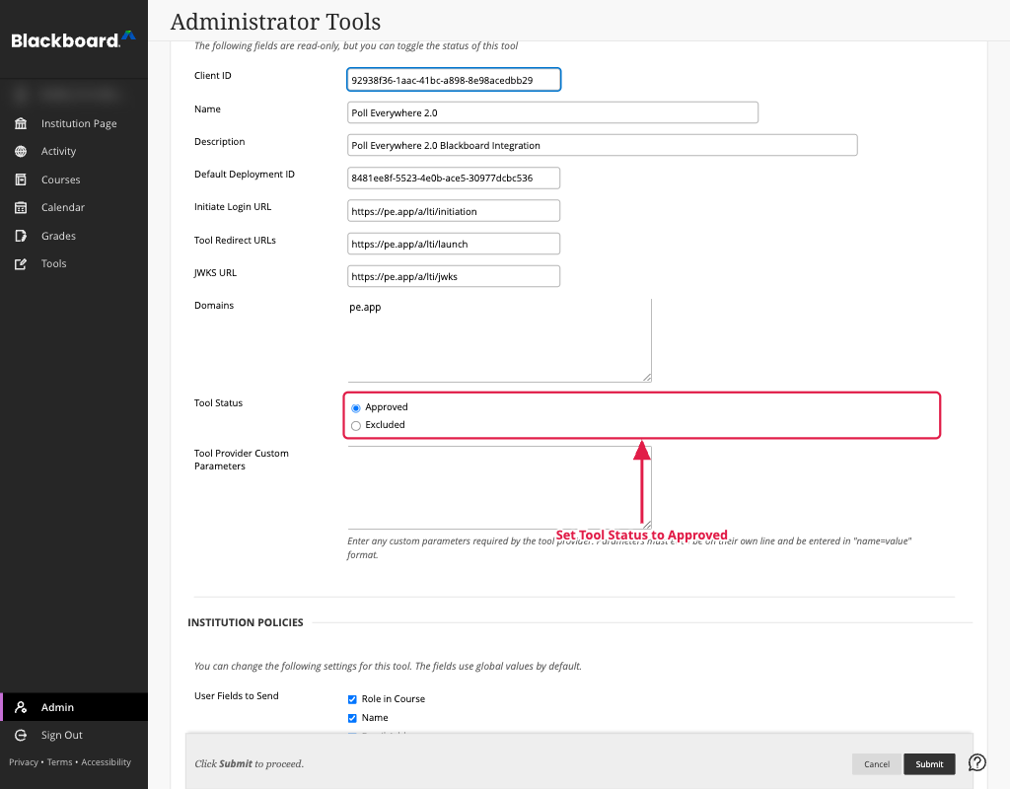The width and height of the screenshot is (1010, 789).
Task: Click the Institution Page building icon
Action: click(21, 123)
